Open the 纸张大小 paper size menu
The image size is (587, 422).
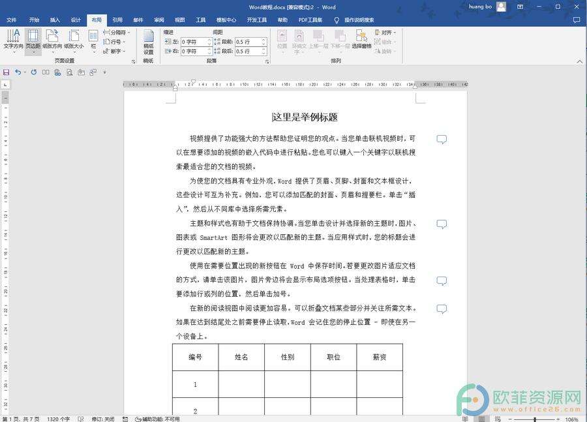[74, 40]
